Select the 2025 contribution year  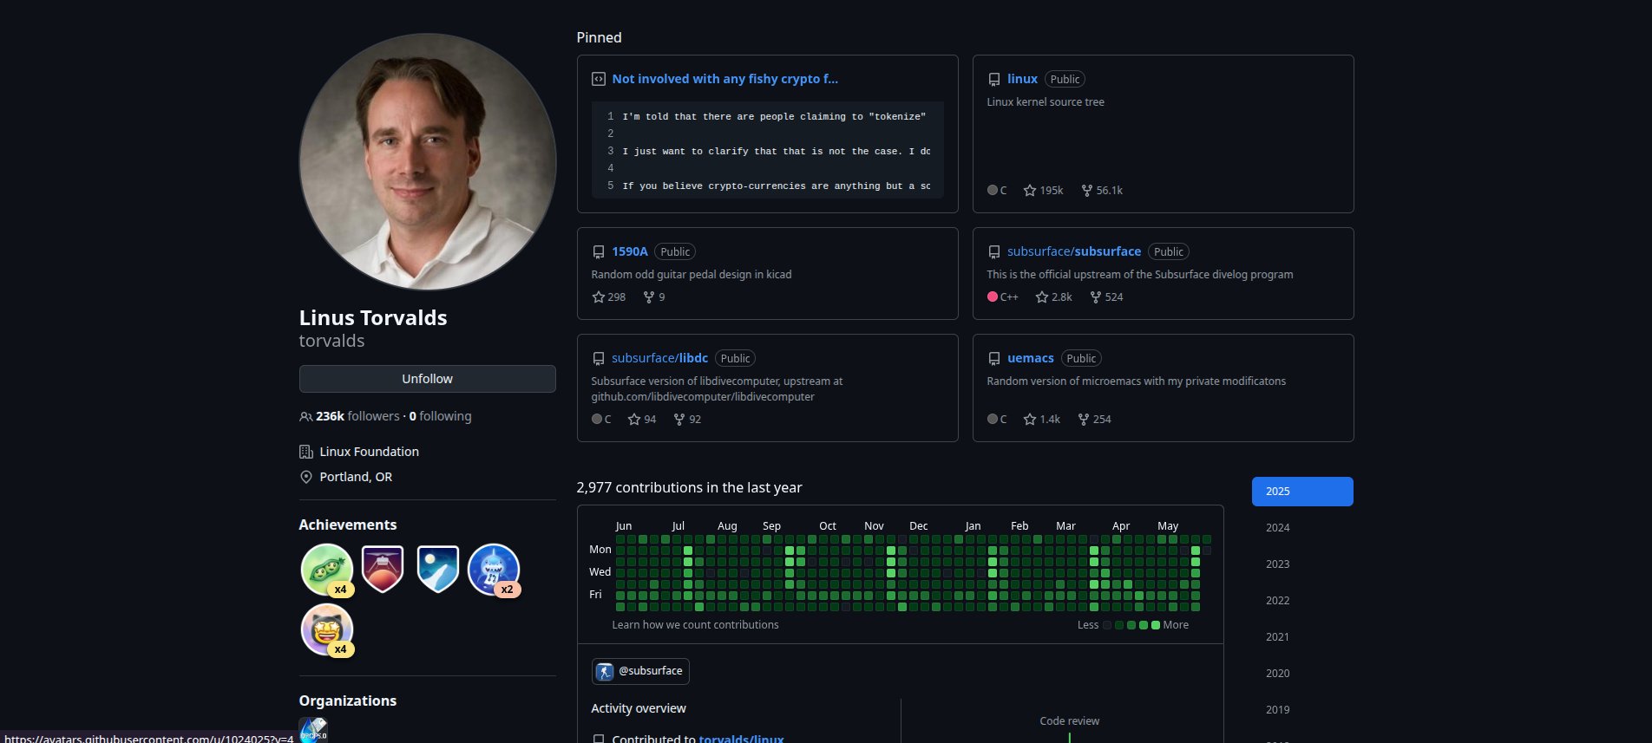(1302, 492)
